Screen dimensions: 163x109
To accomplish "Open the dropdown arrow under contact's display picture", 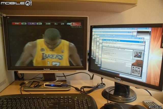I will pos(141,59).
